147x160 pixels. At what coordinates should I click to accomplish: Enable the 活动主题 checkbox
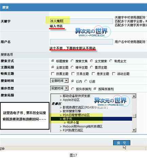(x=114, y=74)
